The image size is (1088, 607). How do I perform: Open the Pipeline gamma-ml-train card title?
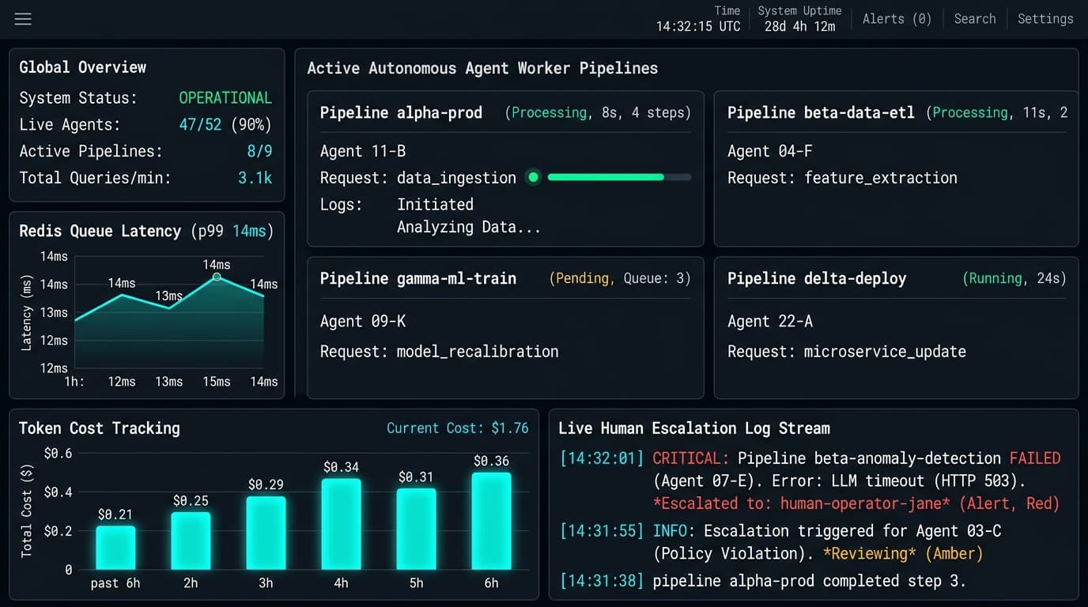click(418, 278)
